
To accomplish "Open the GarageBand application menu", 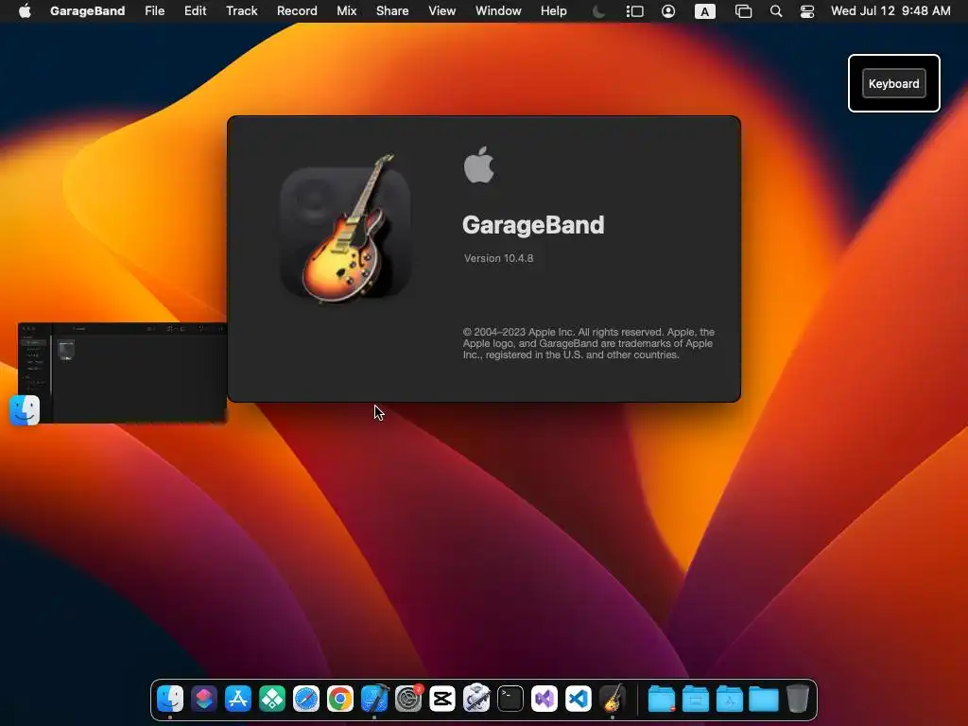I will click(x=87, y=11).
